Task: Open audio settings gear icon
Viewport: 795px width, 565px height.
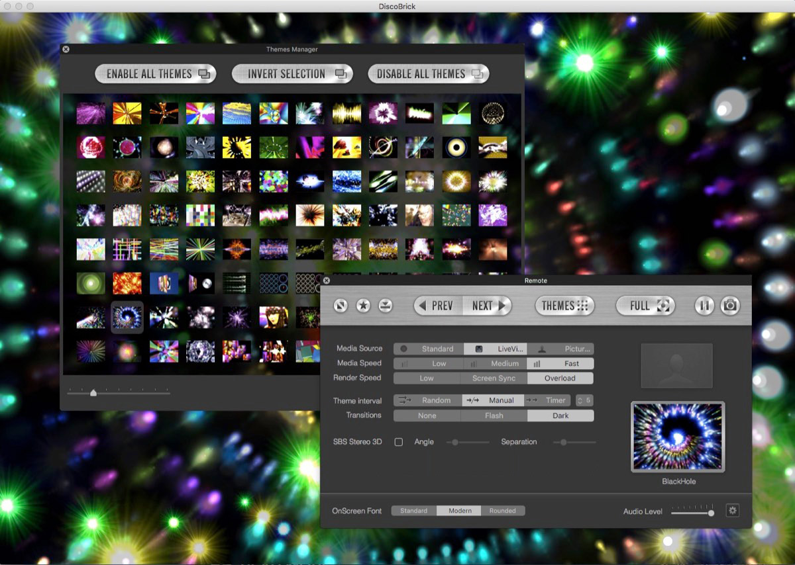Action: click(x=732, y=511)
